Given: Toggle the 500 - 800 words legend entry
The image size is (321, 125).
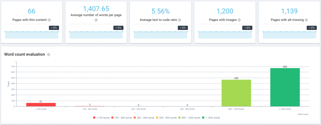Looking at the screenshot, I should 166,117.
